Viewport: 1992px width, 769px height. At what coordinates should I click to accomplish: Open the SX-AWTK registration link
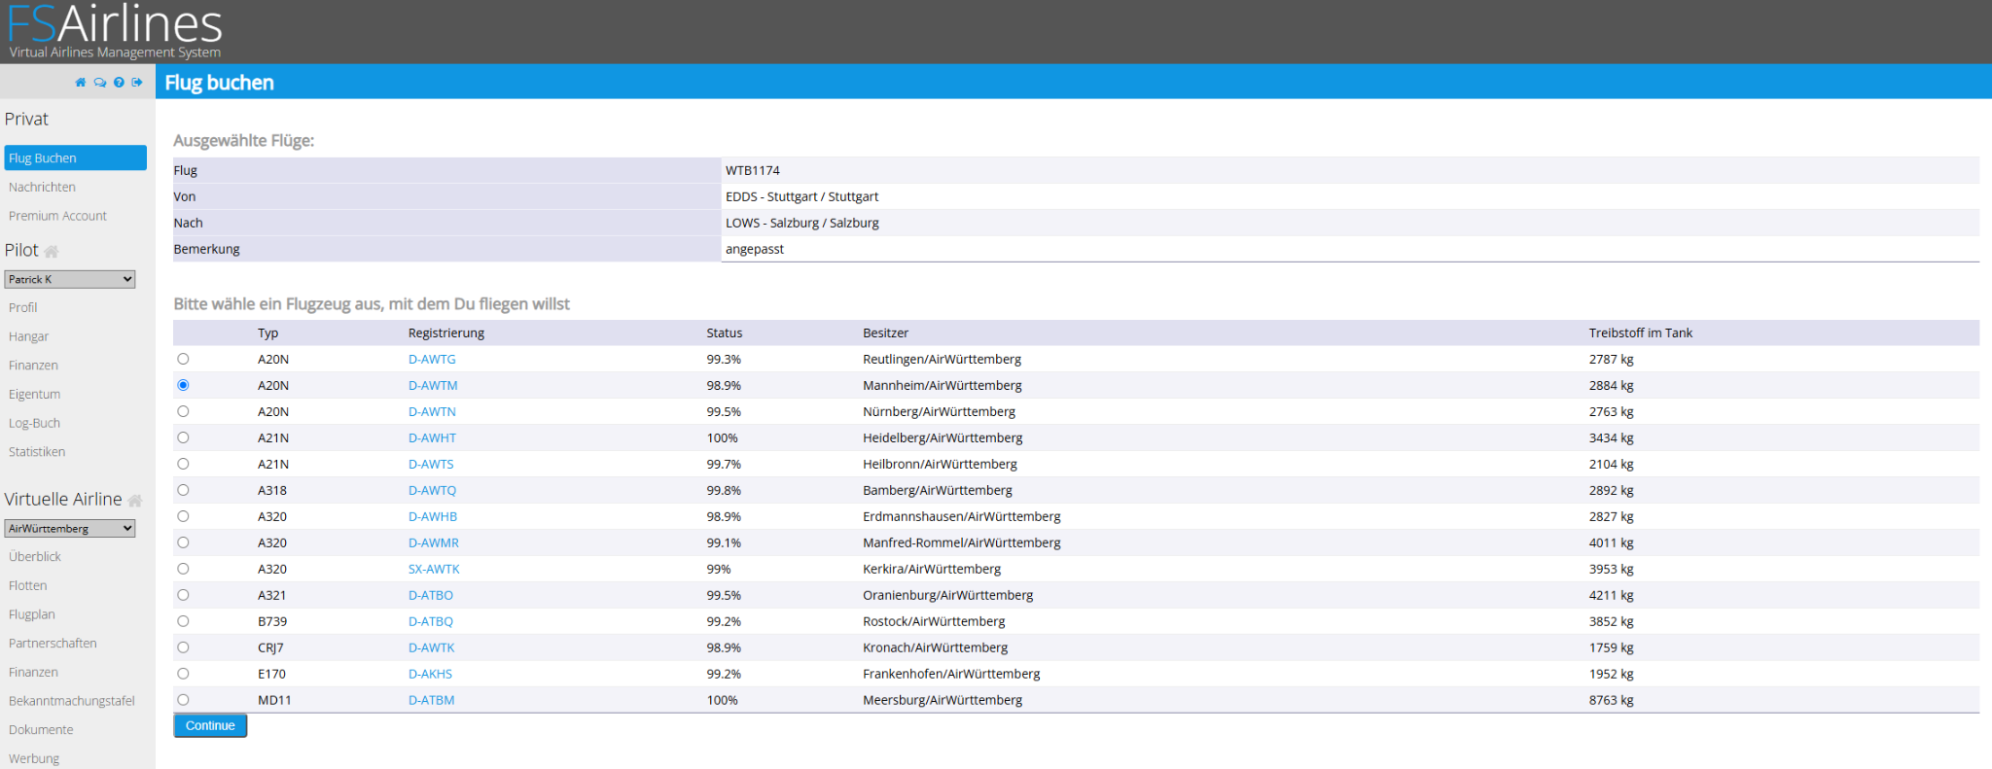click(x=434, y=569)
